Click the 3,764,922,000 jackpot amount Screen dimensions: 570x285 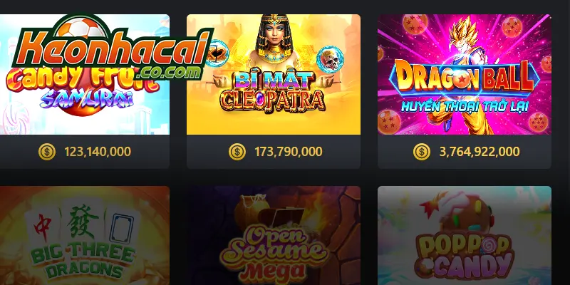click(479, 152)
